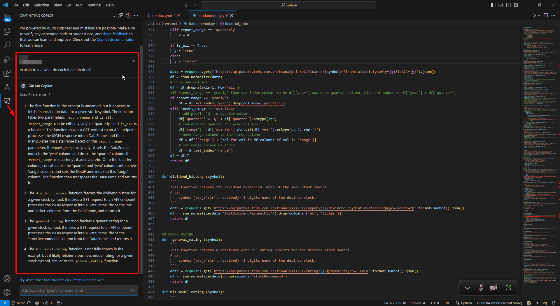
Task: Open Copilot status icon in status bar
Action: (529, 303)
